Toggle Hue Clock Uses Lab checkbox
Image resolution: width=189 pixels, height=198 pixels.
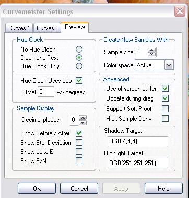79,81
